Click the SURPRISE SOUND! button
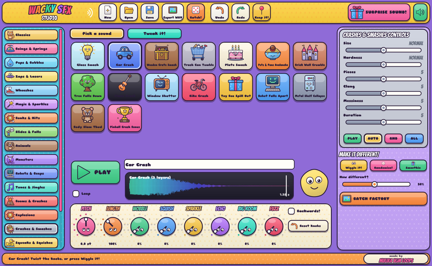The width and height of the screenshot is (432, 266). (379, 12)
